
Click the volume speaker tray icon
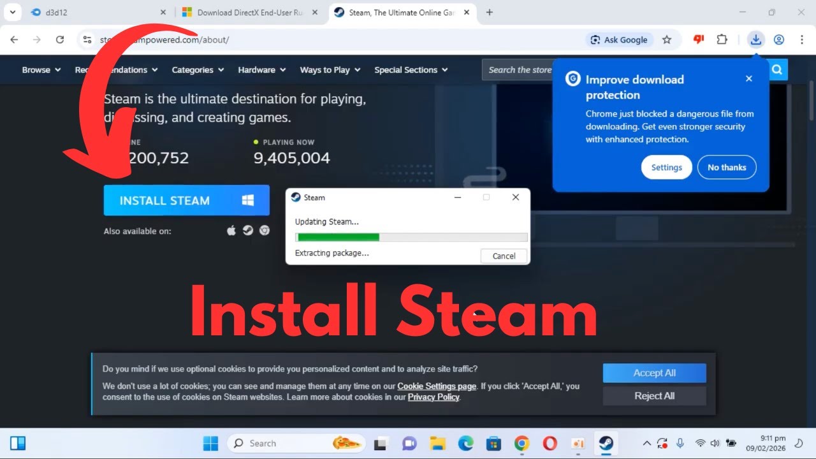tap(715, 443)
